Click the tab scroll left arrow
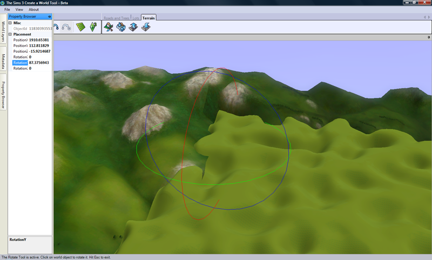The image size is (432, 260). click(x=424, y=17)
